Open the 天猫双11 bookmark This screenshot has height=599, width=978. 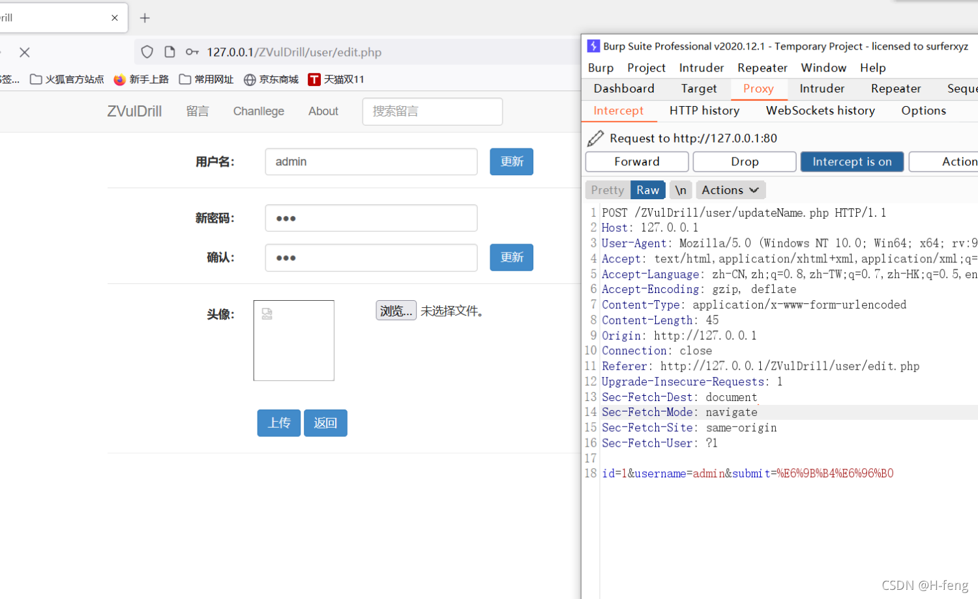[336, 79]
